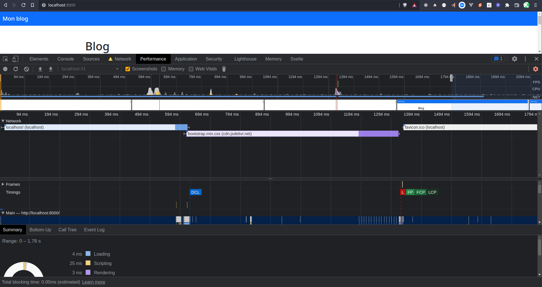
Task: Start recording a performance profile
Action: (5, 69)
